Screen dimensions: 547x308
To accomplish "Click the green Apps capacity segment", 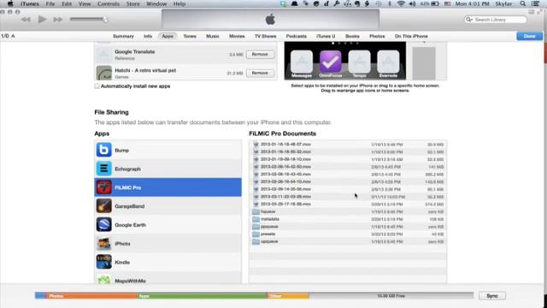I will [202, 296].
